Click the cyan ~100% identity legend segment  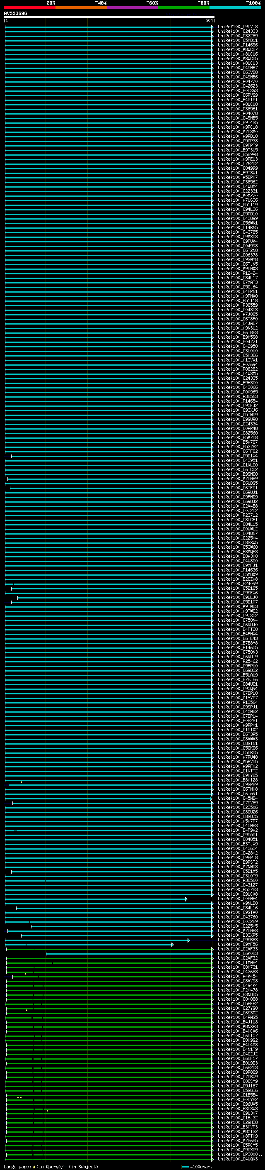[x=235, y=7]
